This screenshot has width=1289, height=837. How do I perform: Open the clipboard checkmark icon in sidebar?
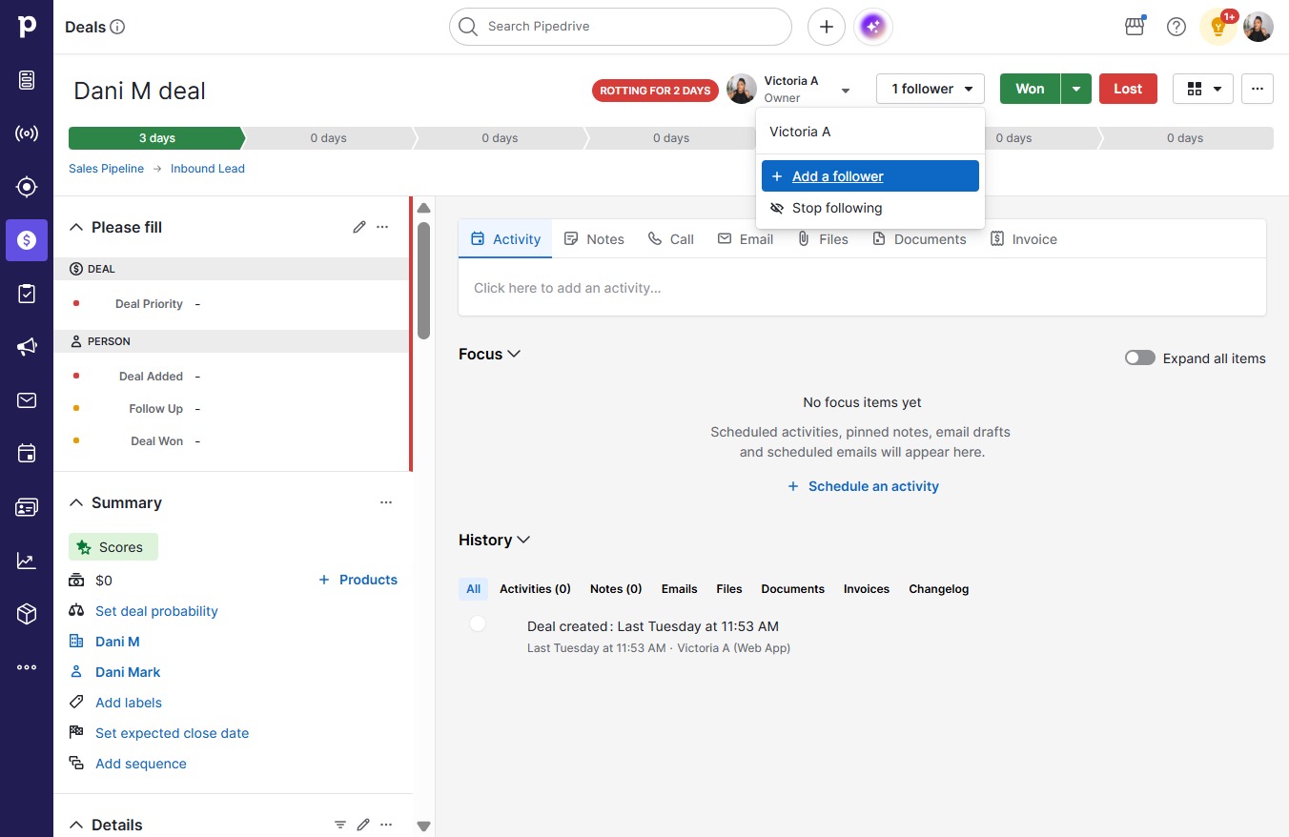[27, 294]
